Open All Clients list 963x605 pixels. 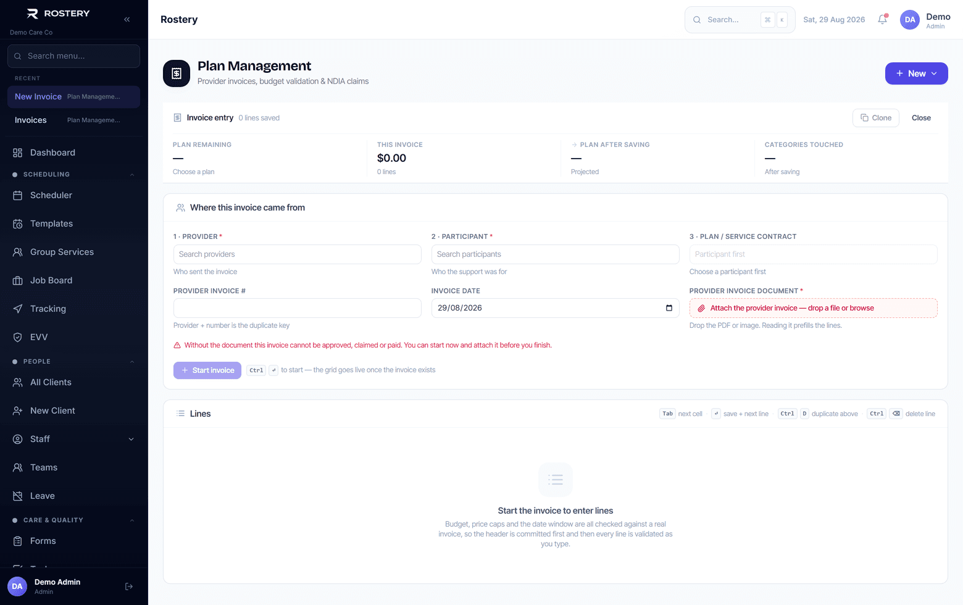point(74,382)
